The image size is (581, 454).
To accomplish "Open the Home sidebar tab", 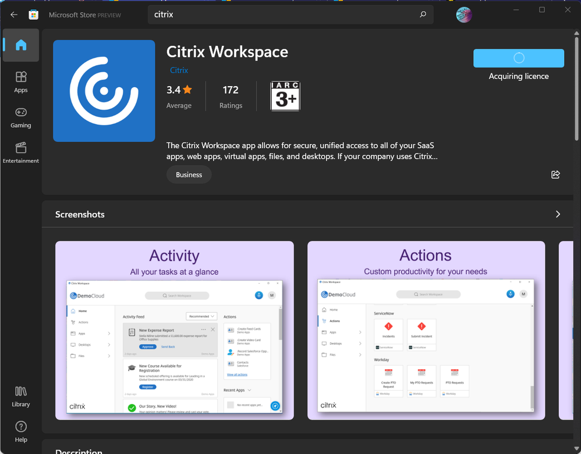I will coord(21,45).
